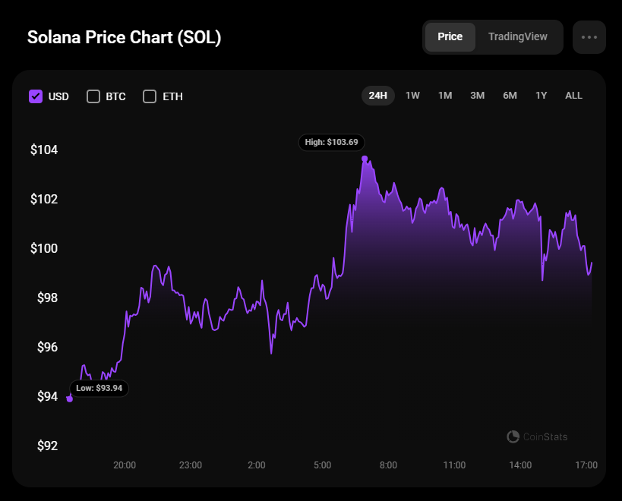Click the 8:00 time axis label

coord(388,465)
